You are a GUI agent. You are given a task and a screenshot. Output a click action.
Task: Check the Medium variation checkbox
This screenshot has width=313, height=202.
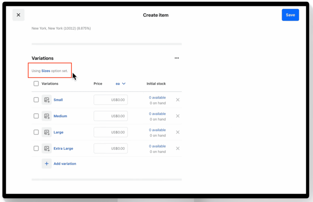[36, 116]
